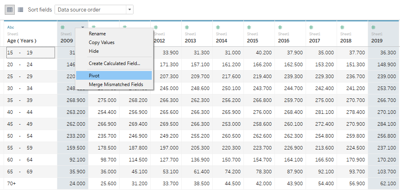
Task: Click the 2009 column dropdown arrow
Action: tap(82, 27)
